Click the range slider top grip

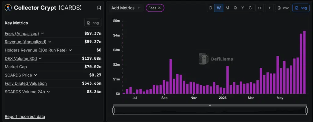coord(210,105)
